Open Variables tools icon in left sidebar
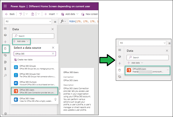This screenshot has width=173, height=117. [5, 69]
